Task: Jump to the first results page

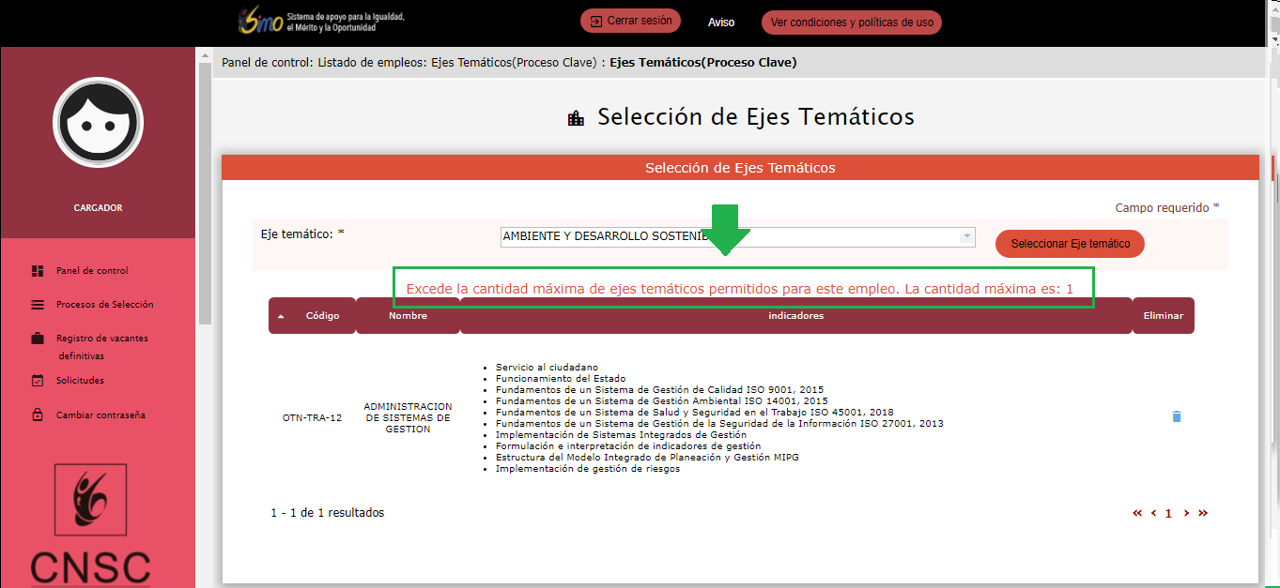Action: [x=1137, y=513]
